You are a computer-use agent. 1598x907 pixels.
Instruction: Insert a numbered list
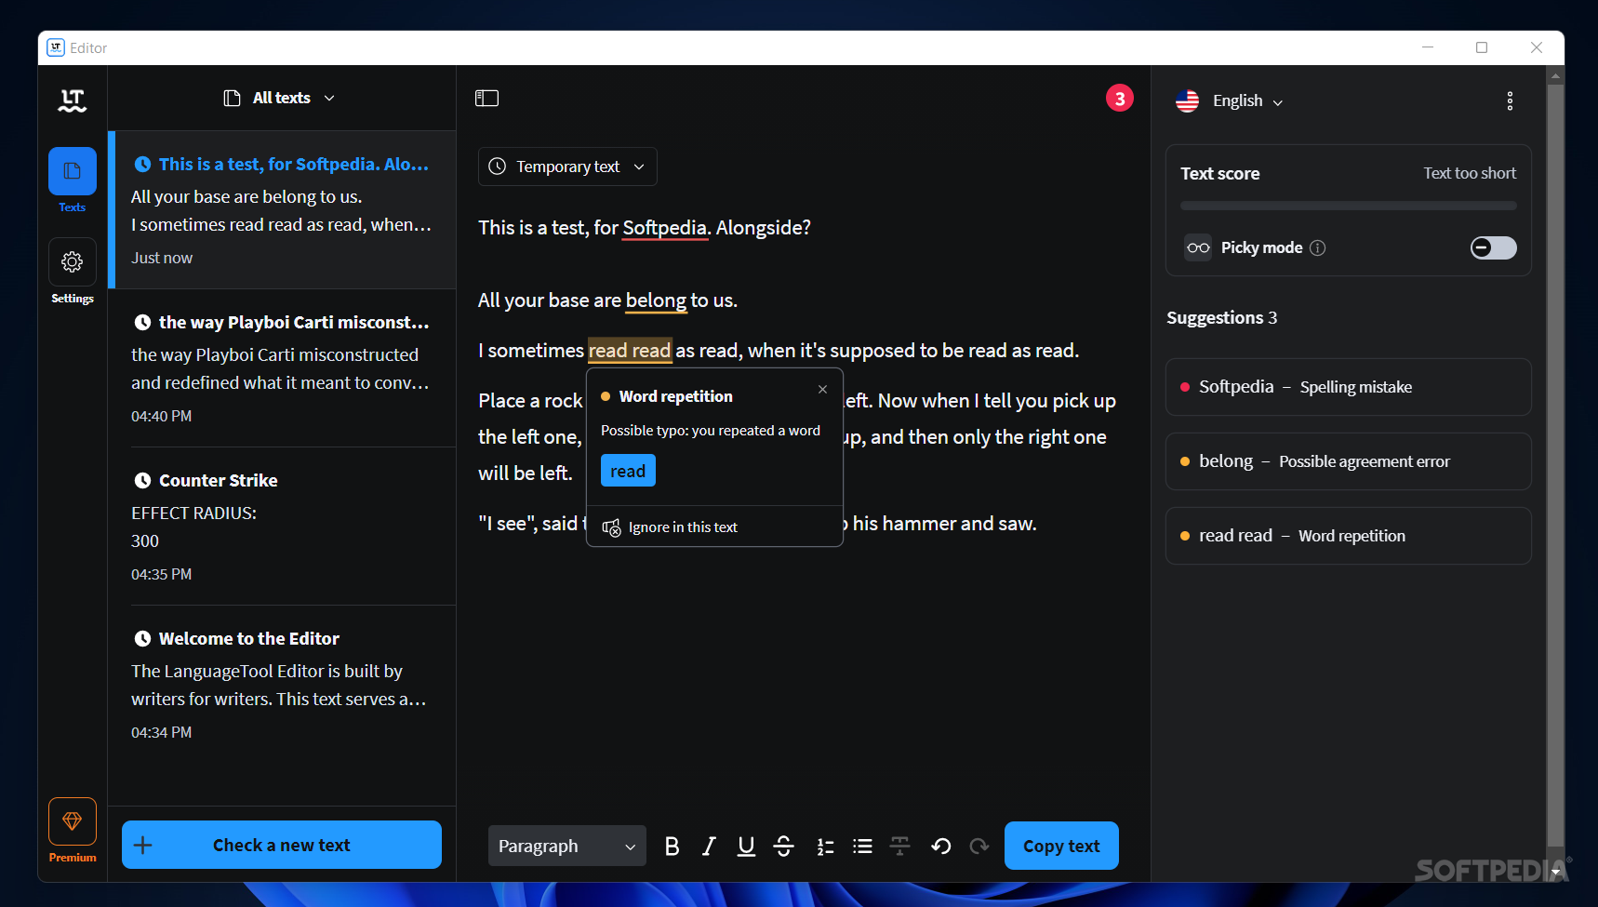825,846
